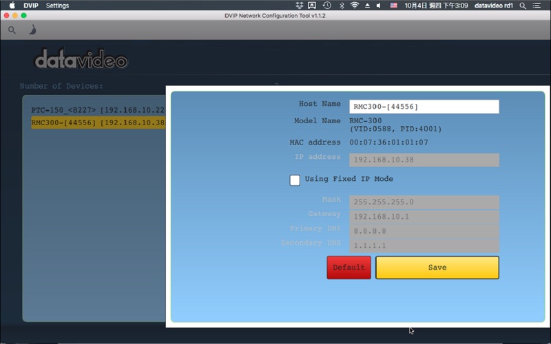
Task: Enable Using Fixed IP Mode checkbox
Action: pos(295,180)
